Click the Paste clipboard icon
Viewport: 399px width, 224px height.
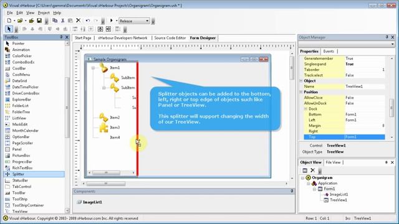[x=70, y=21]
